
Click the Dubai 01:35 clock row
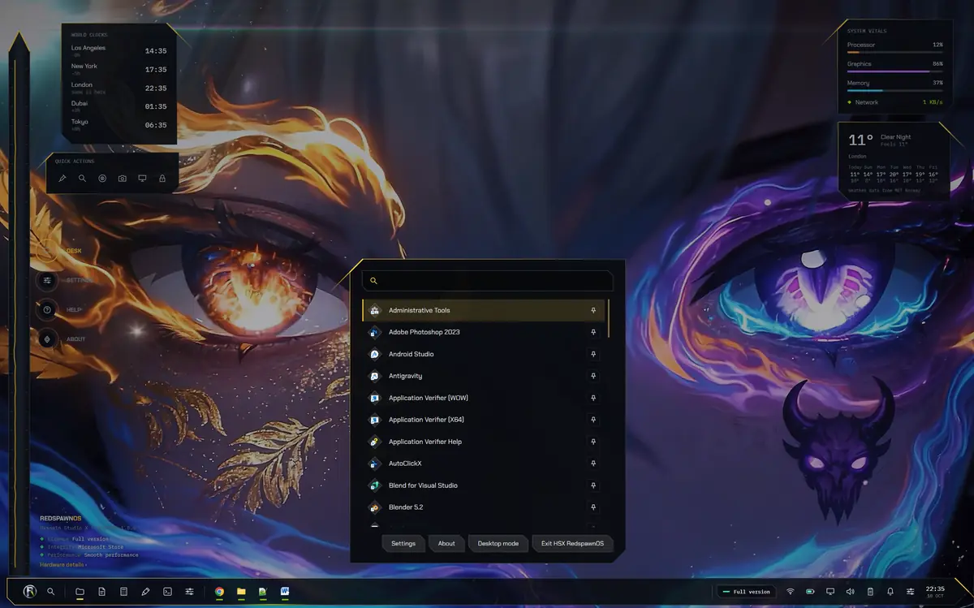pos(119,106)
